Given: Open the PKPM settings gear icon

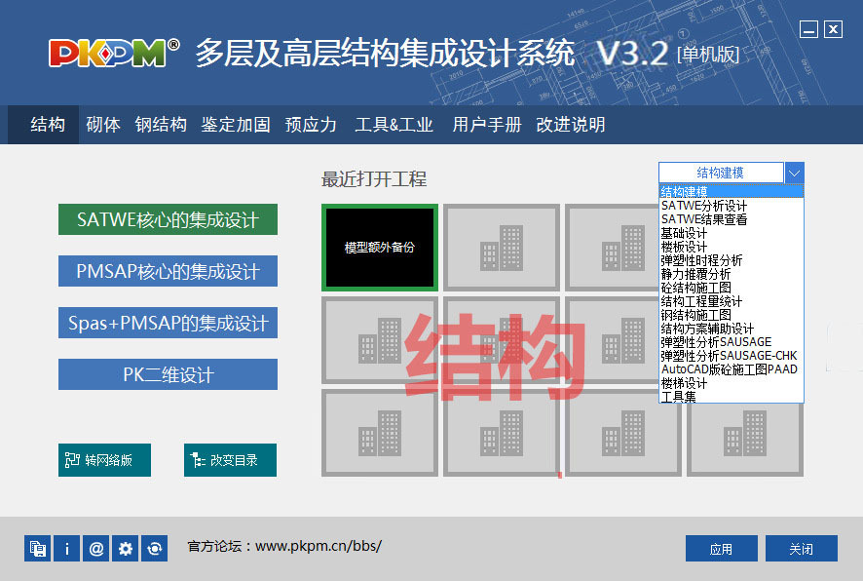Looking at the screenshot, I should point(125,548).
